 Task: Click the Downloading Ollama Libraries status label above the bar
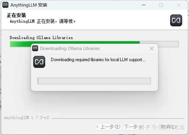[41, 38]
